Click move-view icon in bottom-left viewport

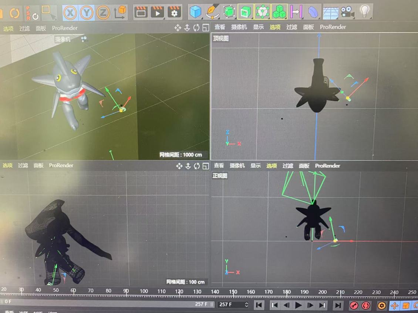click(x=179, y=166)
